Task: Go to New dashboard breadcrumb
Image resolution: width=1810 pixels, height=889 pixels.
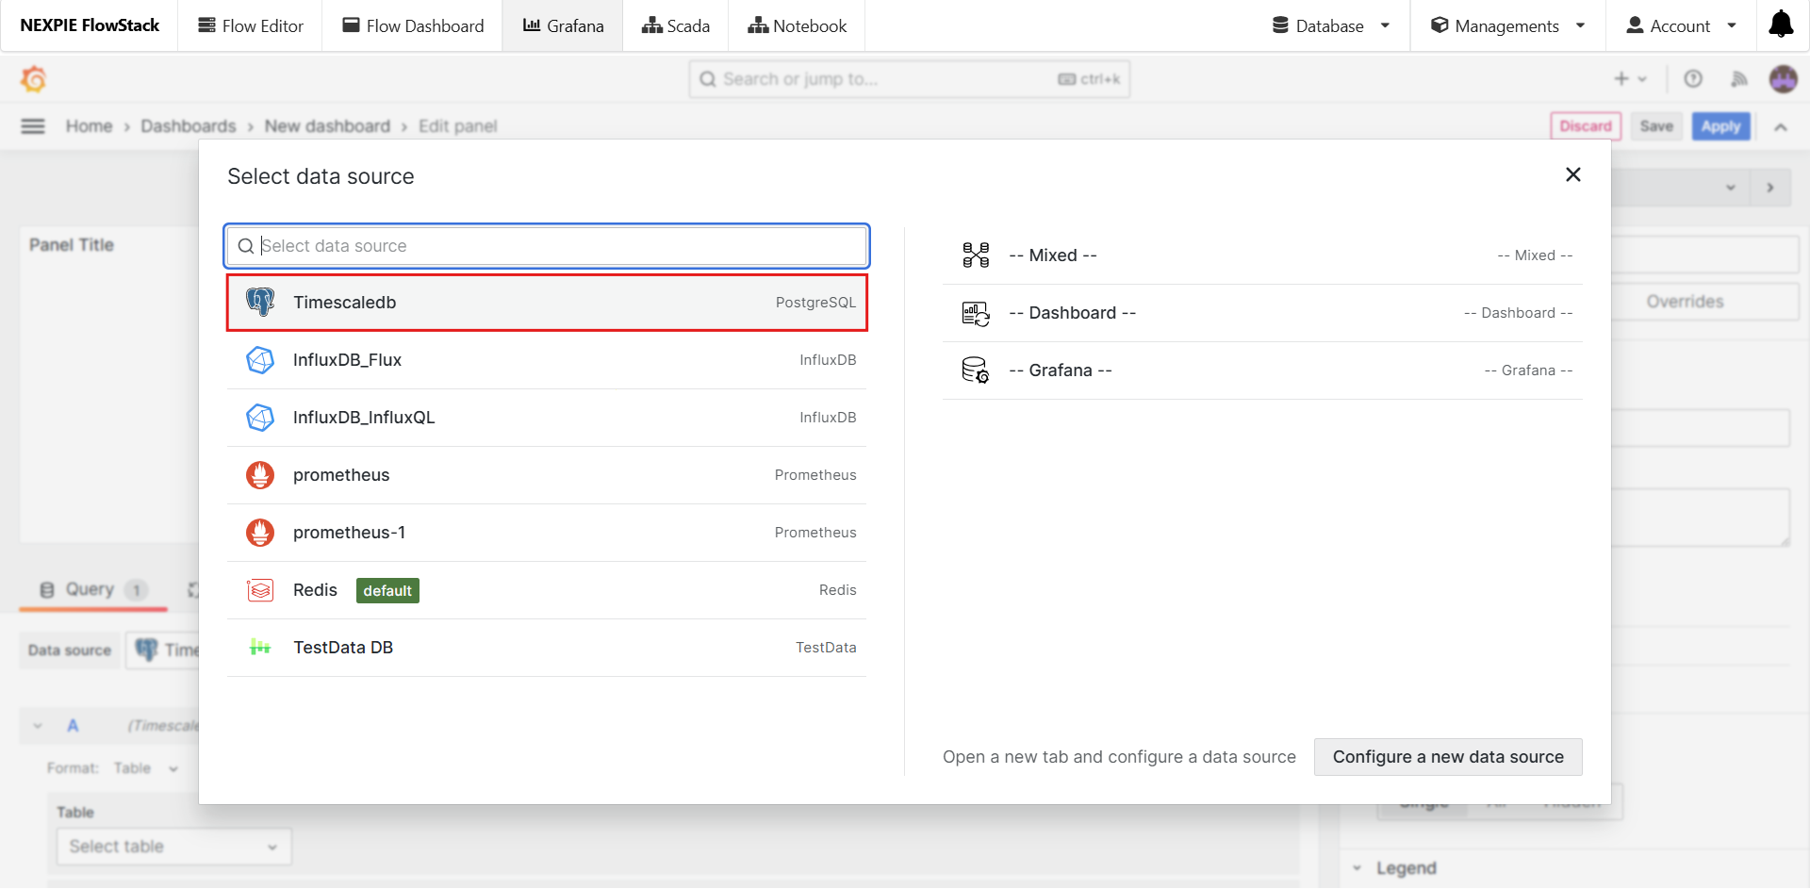Action: pos(327,126)
